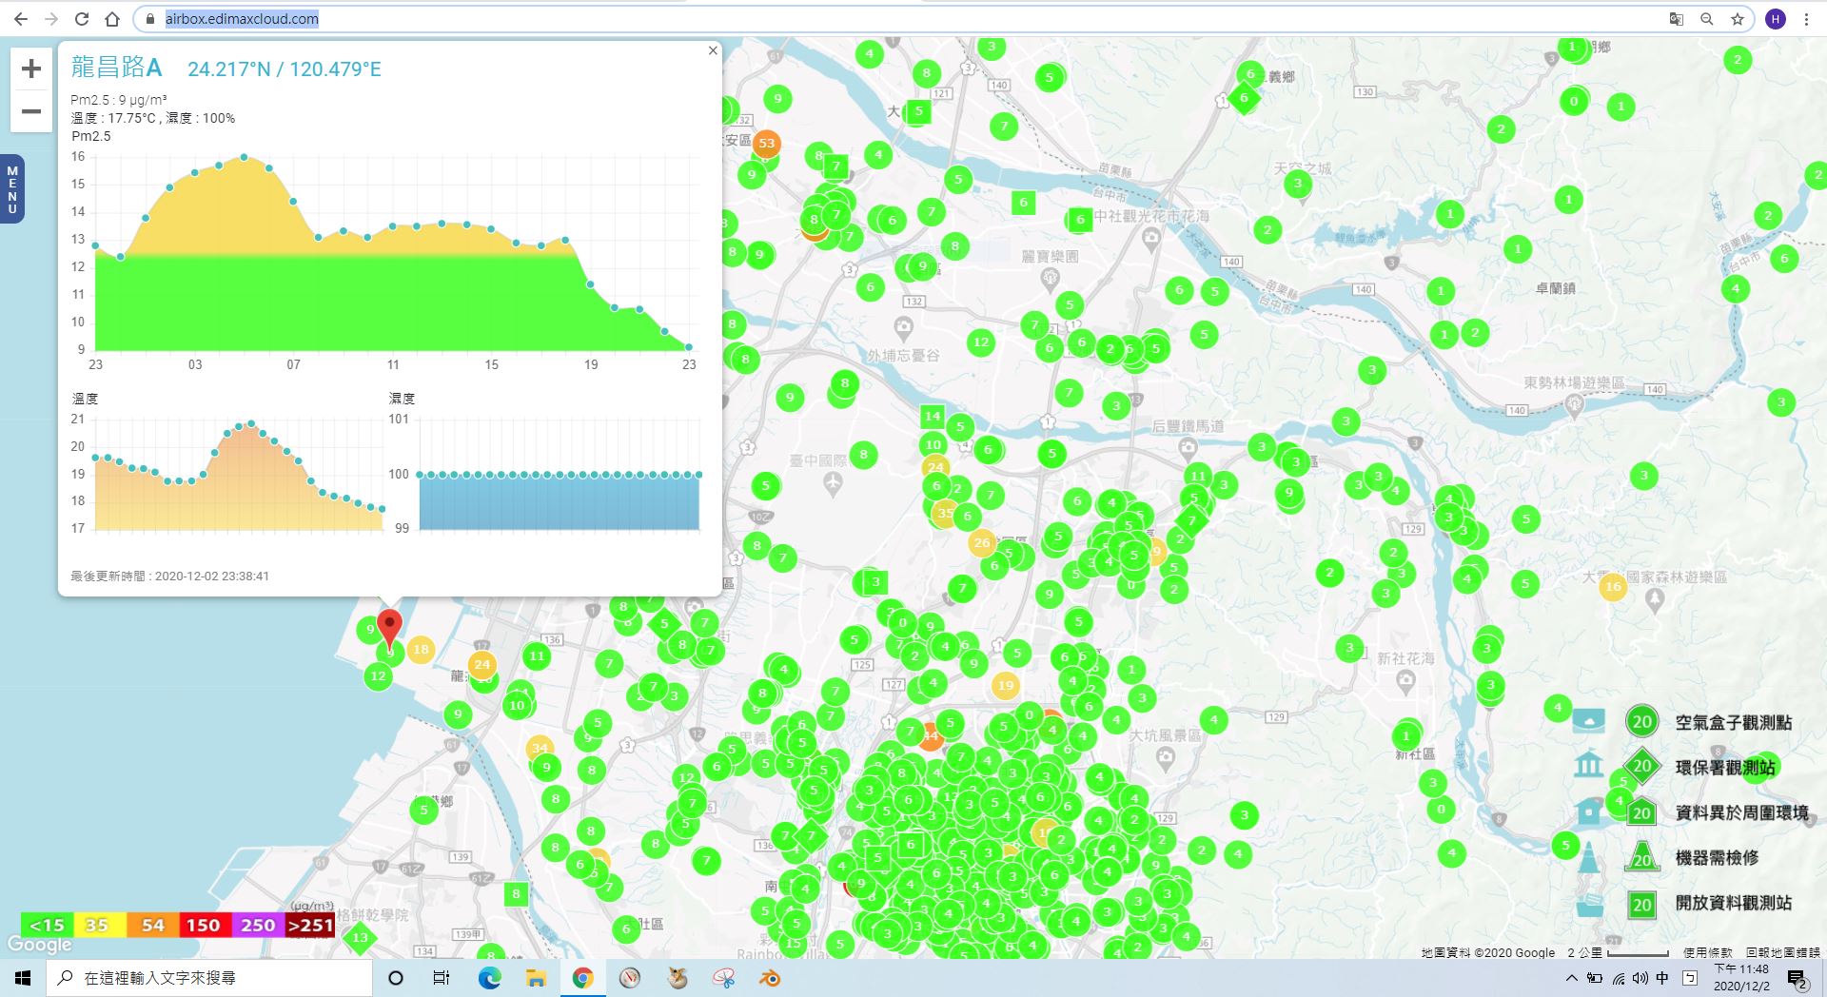Click the purple 250 color swatch
This screenshot has width=1827, height=997.
pyautogui.click(x=257, y=925)
